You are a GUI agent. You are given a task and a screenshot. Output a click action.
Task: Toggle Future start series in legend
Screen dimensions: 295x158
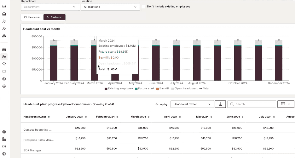[144, 88]
